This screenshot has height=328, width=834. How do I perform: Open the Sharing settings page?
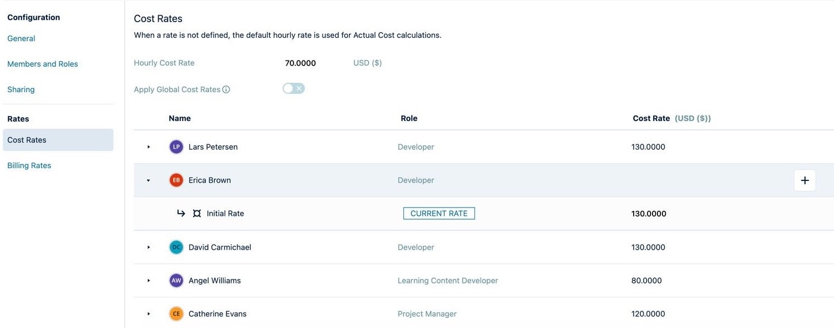21,89
